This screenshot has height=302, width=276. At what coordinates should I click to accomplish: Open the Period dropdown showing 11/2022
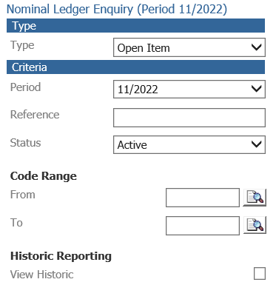point(189,89)
